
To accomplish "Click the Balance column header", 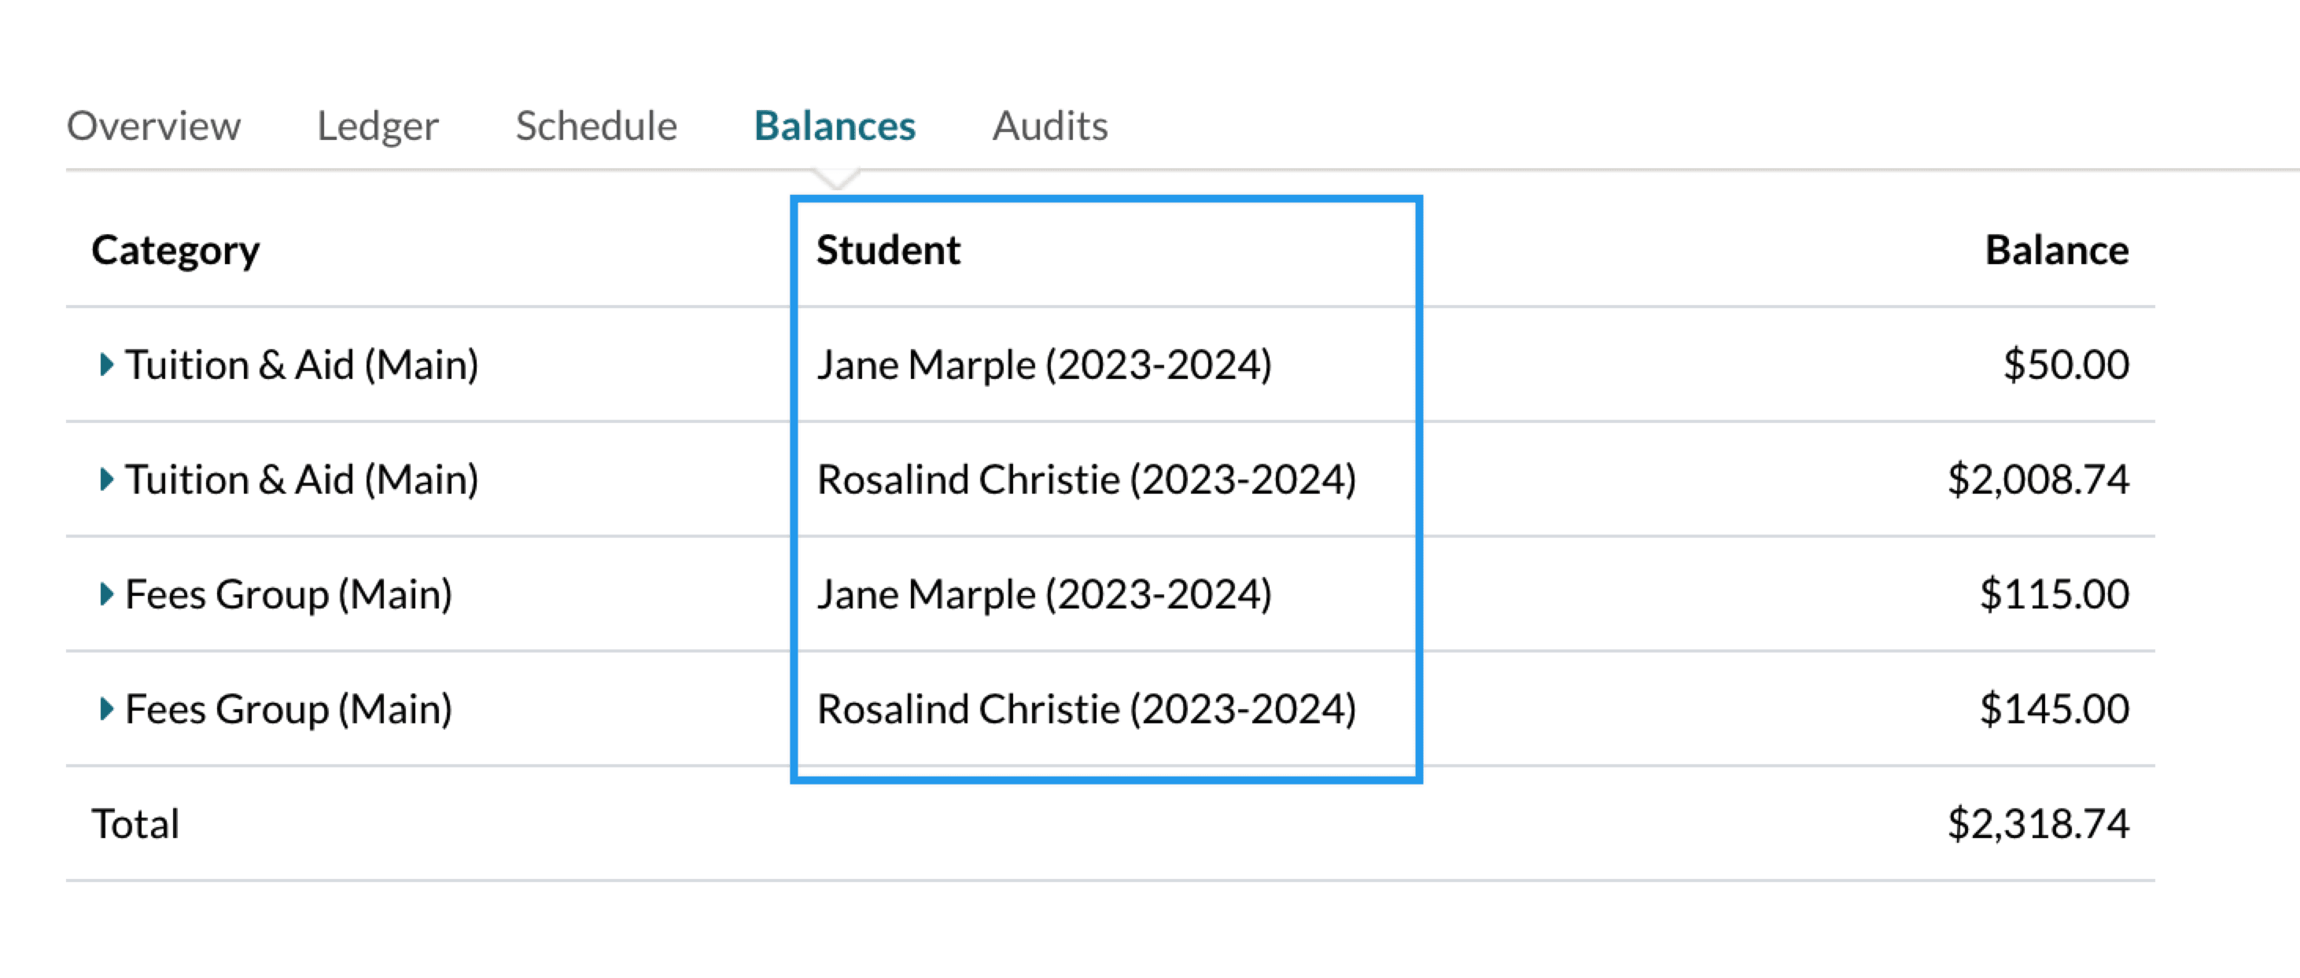I will coord(2055,250).
